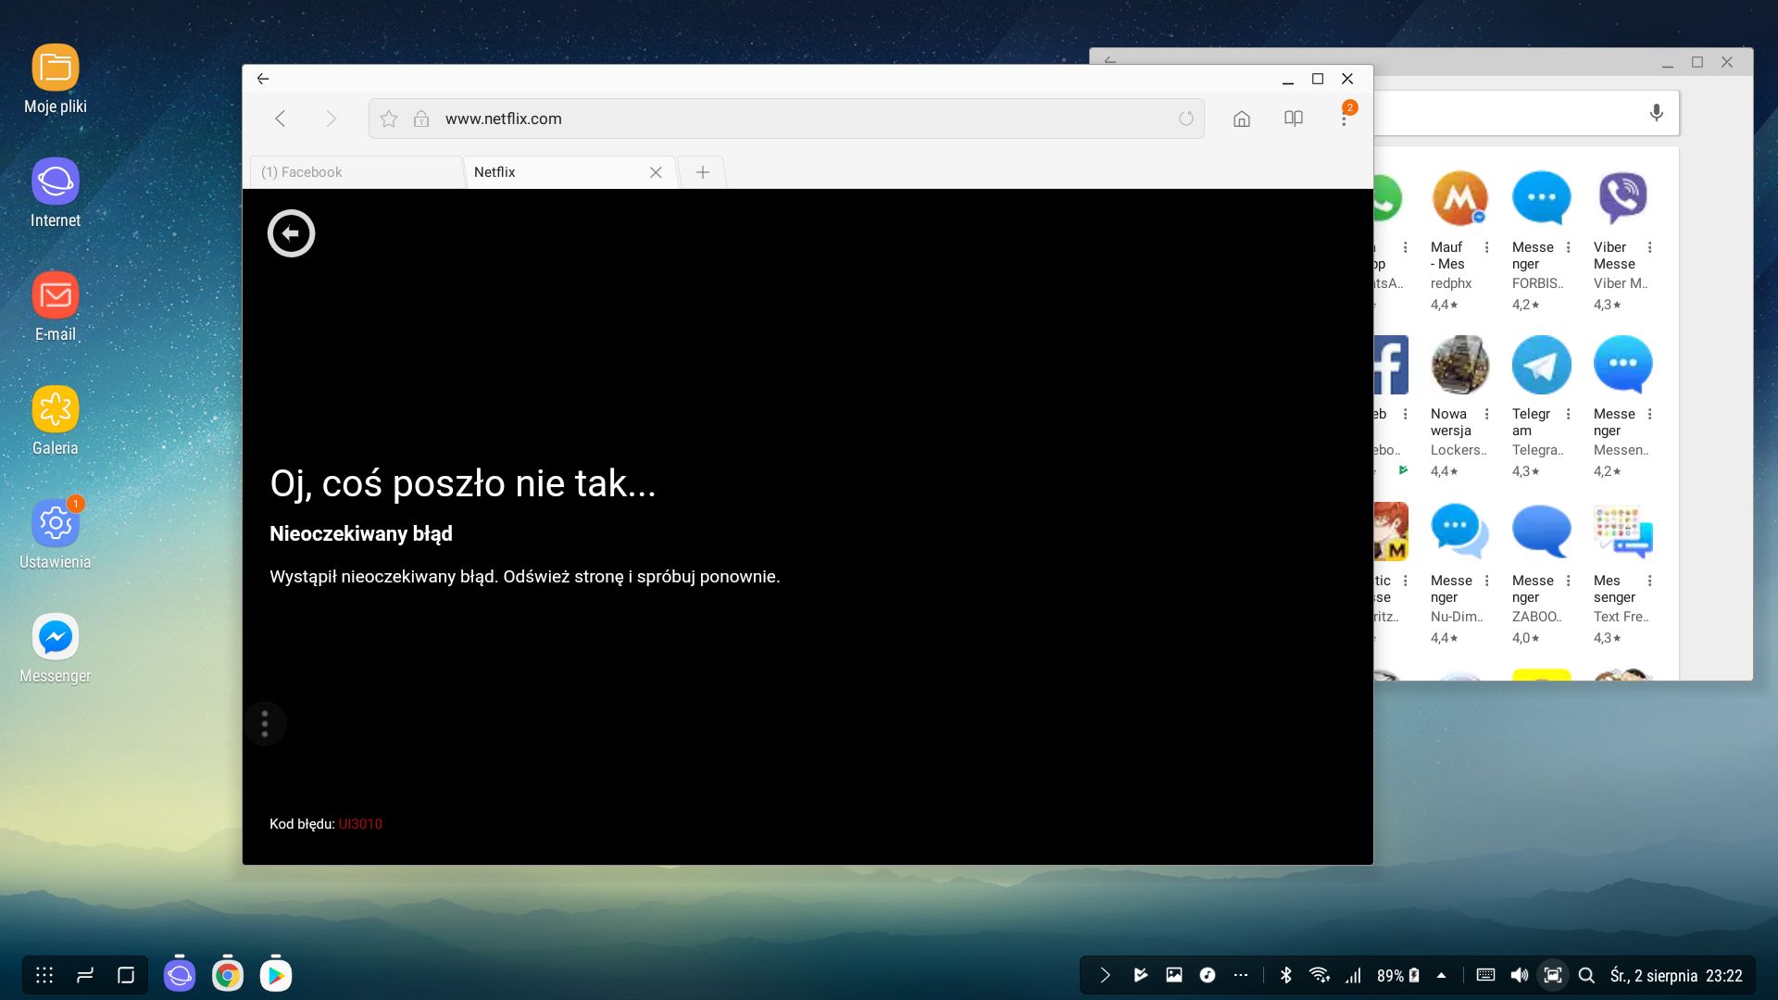The height and width of the screenshot is (1000, 1778).
Task: Go to browser home page
Action: click(x=1242, y=119)
